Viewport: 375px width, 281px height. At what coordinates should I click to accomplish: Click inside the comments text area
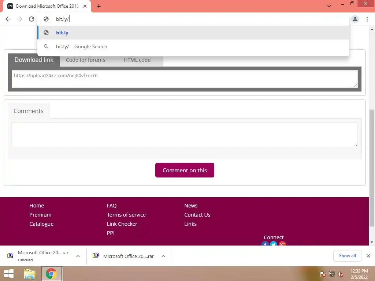pyautogui.click(x=185, y=135)
